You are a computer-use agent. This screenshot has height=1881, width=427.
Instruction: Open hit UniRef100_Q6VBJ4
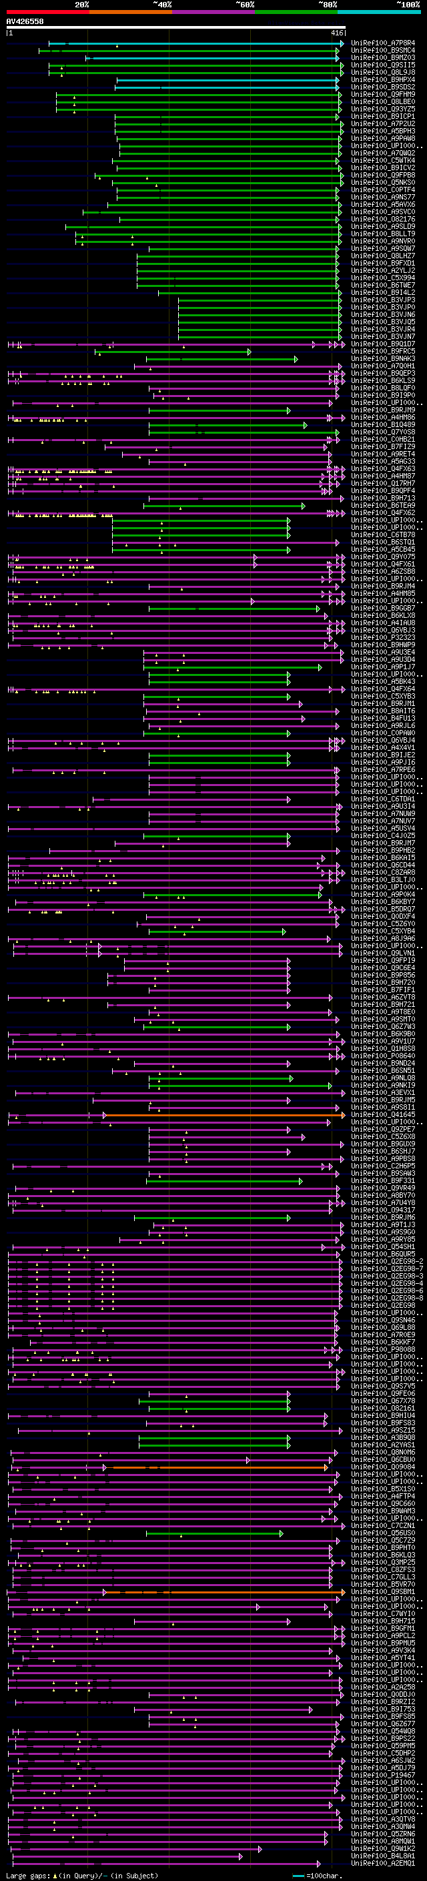tap(383, 741)
